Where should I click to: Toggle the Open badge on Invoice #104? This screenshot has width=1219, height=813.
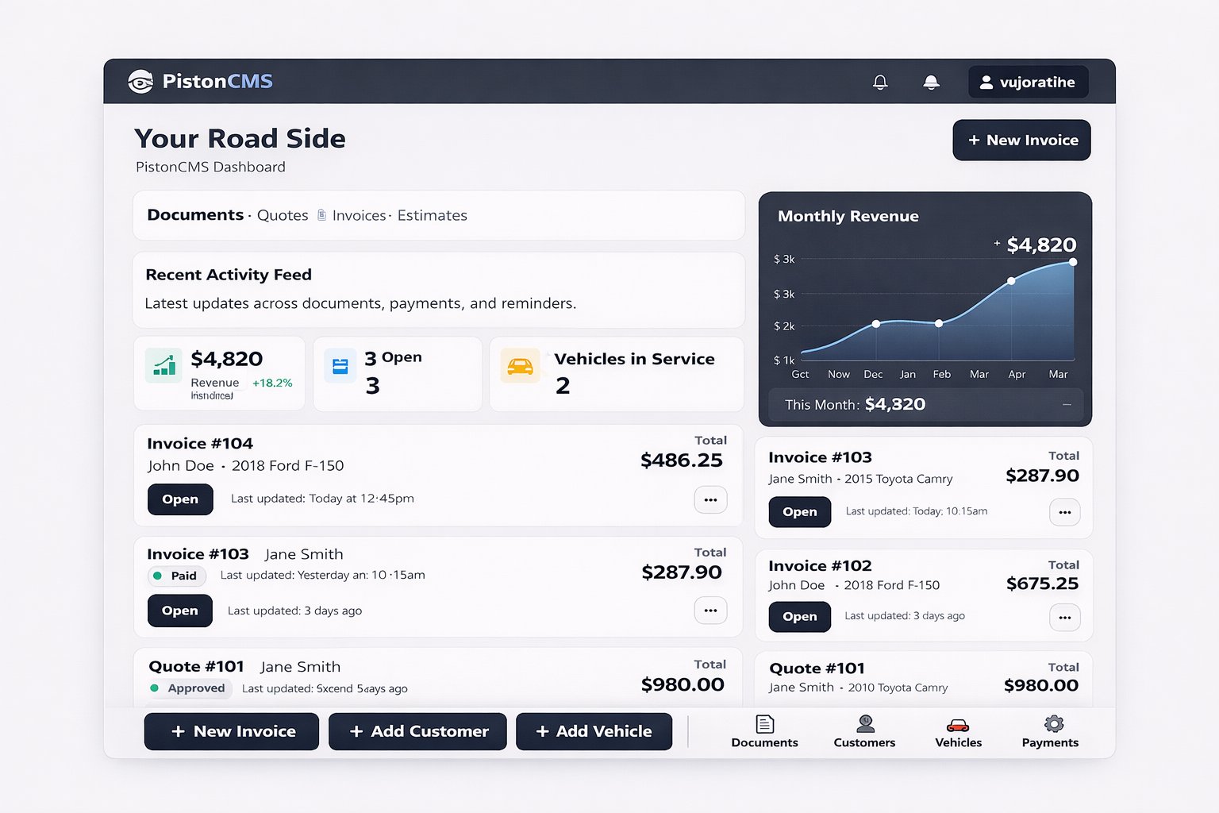(180, 499)
